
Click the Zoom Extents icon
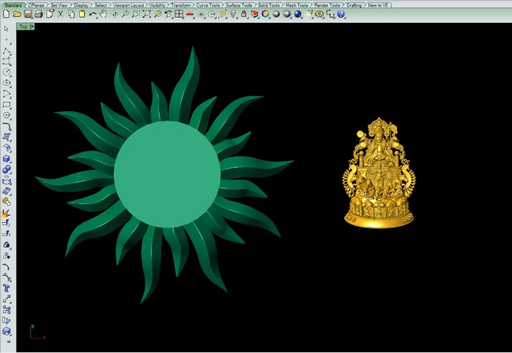[146, 14]
